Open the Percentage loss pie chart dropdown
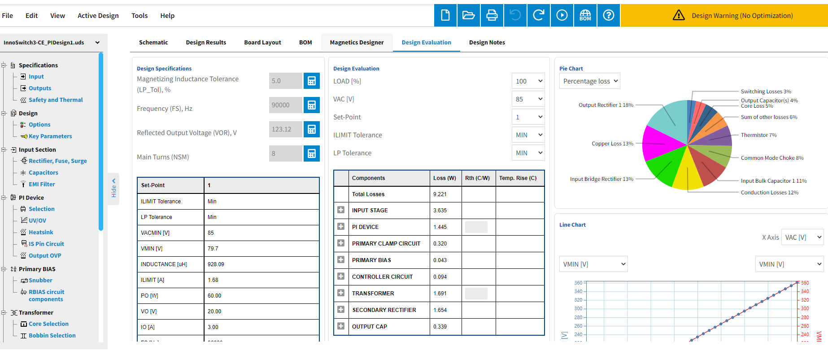828x364 pixels. pyautogui.click(x=589, y=81)
